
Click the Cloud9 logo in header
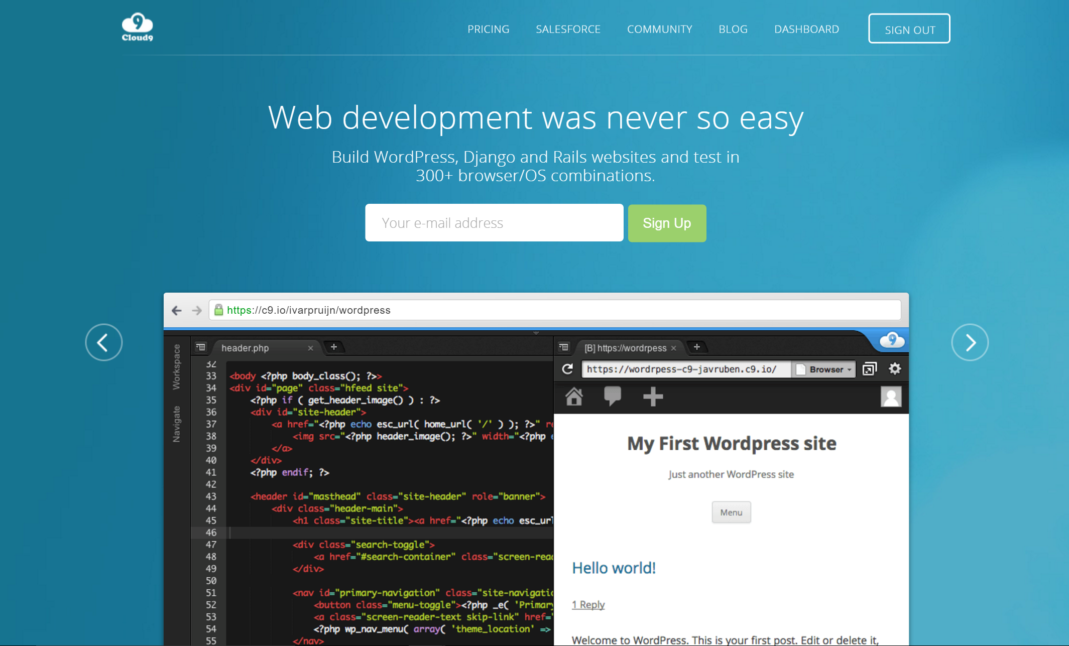[x=137, y=27]
